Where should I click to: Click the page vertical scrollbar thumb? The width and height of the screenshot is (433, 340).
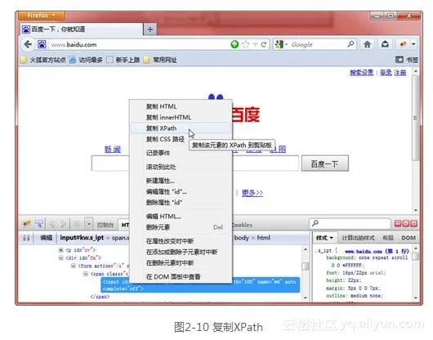pyautogui.click(x=415, y=118)
